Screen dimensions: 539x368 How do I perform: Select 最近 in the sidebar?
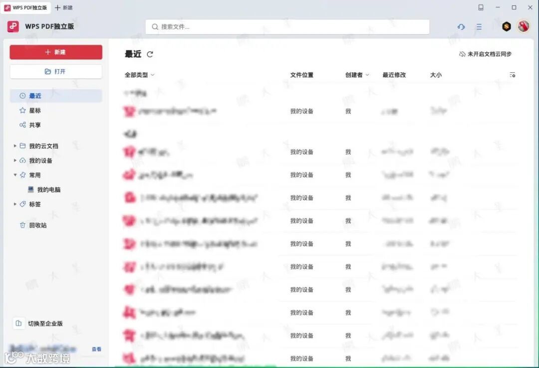[56, 96]
